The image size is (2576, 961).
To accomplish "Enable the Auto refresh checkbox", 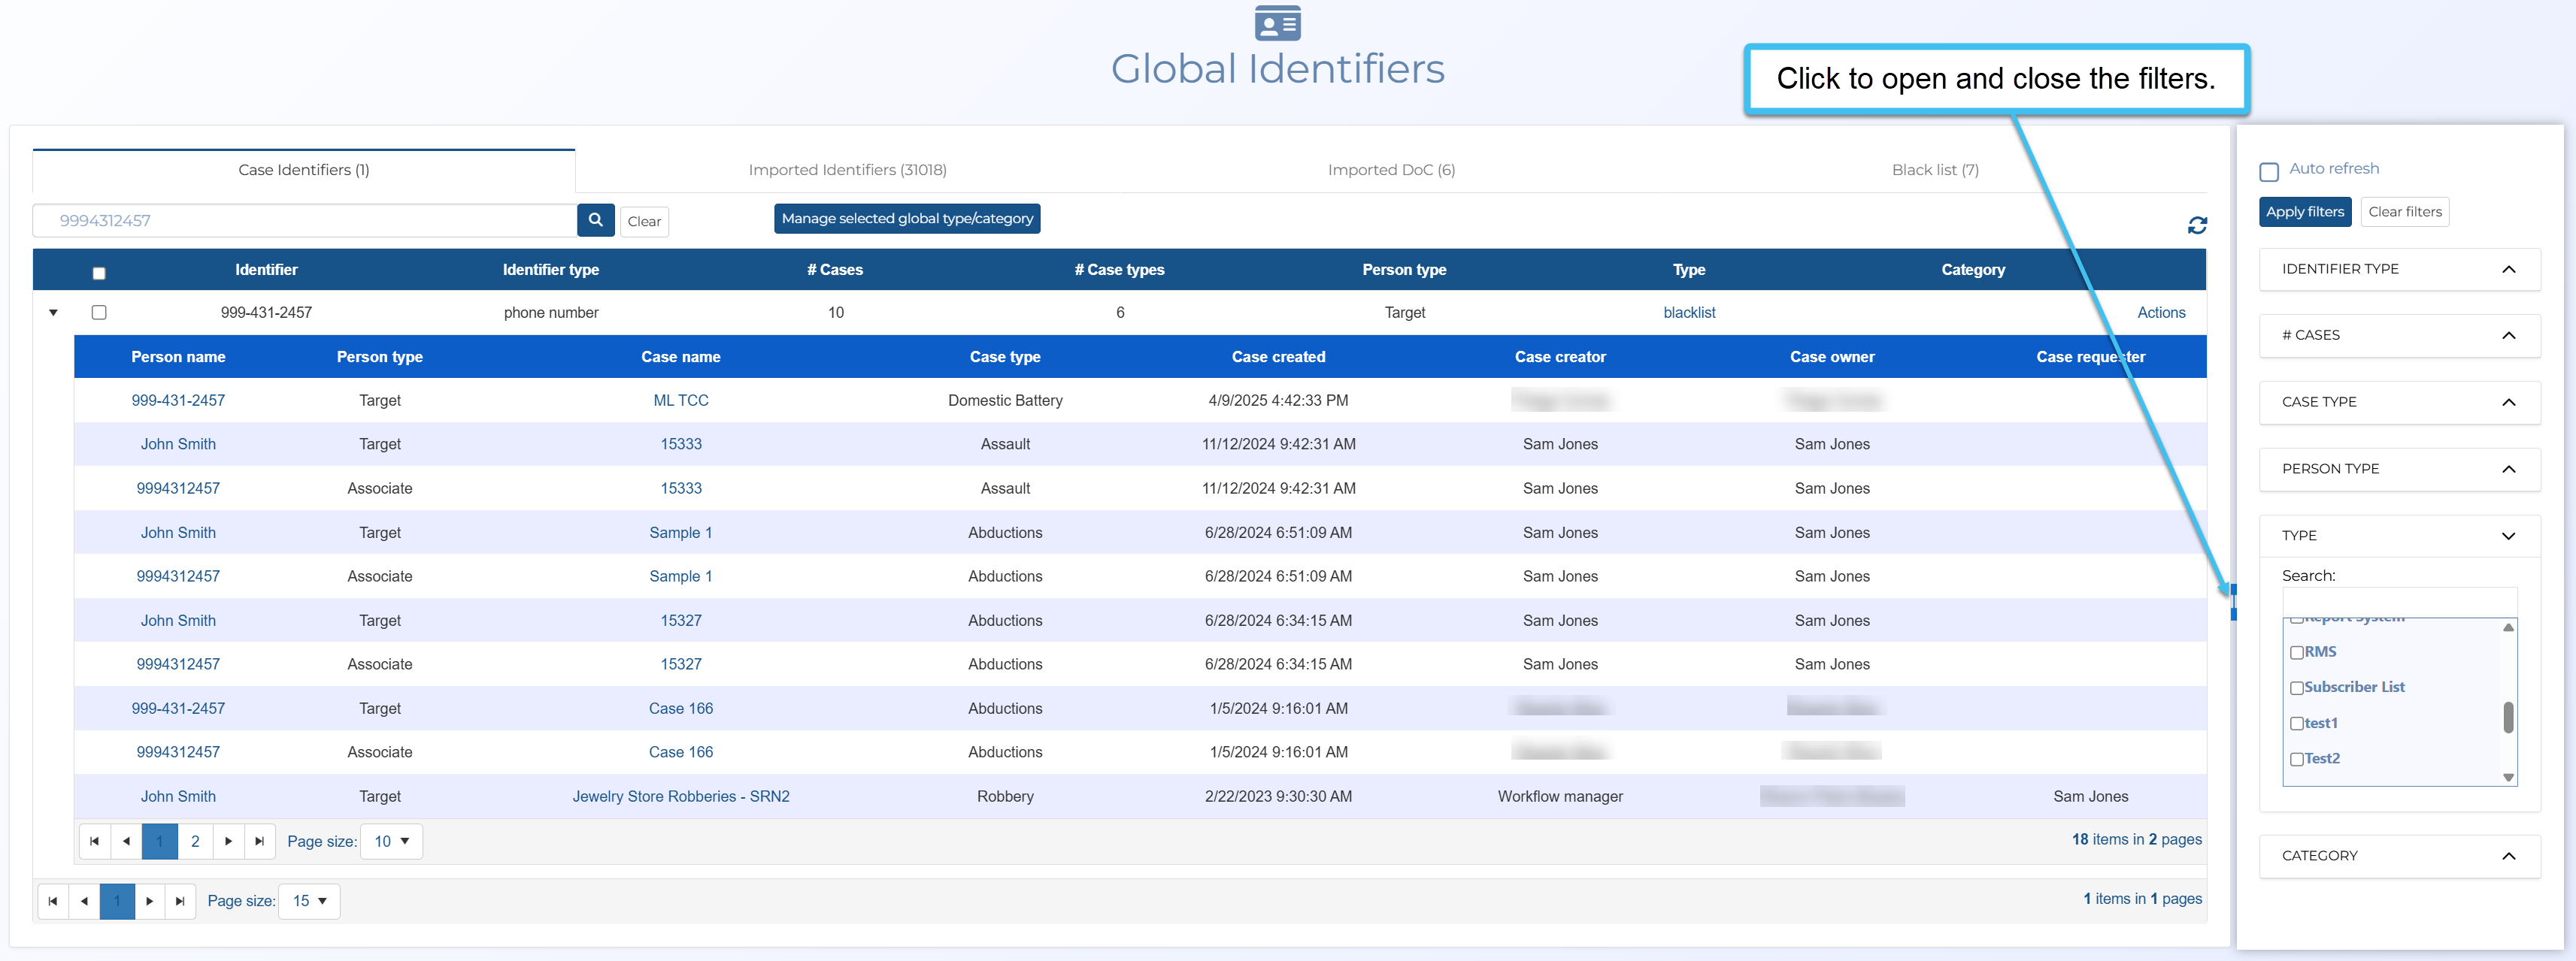I will click(2268, 172).
